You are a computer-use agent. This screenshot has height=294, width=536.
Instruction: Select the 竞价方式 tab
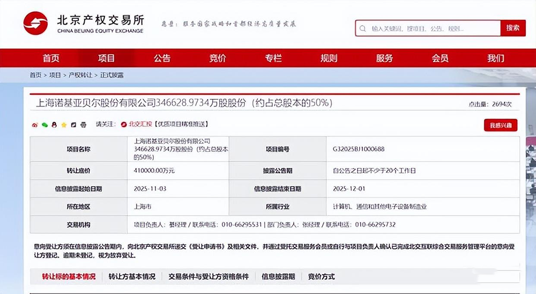[x=321, y=276]
